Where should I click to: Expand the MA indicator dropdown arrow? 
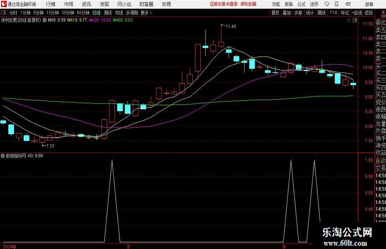pos(45,20)
